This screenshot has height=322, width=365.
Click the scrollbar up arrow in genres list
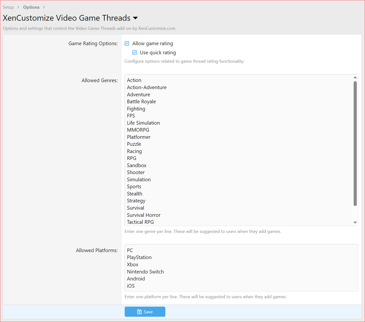355,77
